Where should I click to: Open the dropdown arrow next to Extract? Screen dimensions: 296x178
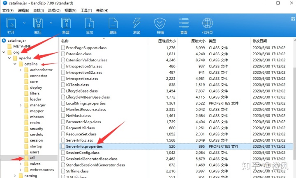coord(51,23)
